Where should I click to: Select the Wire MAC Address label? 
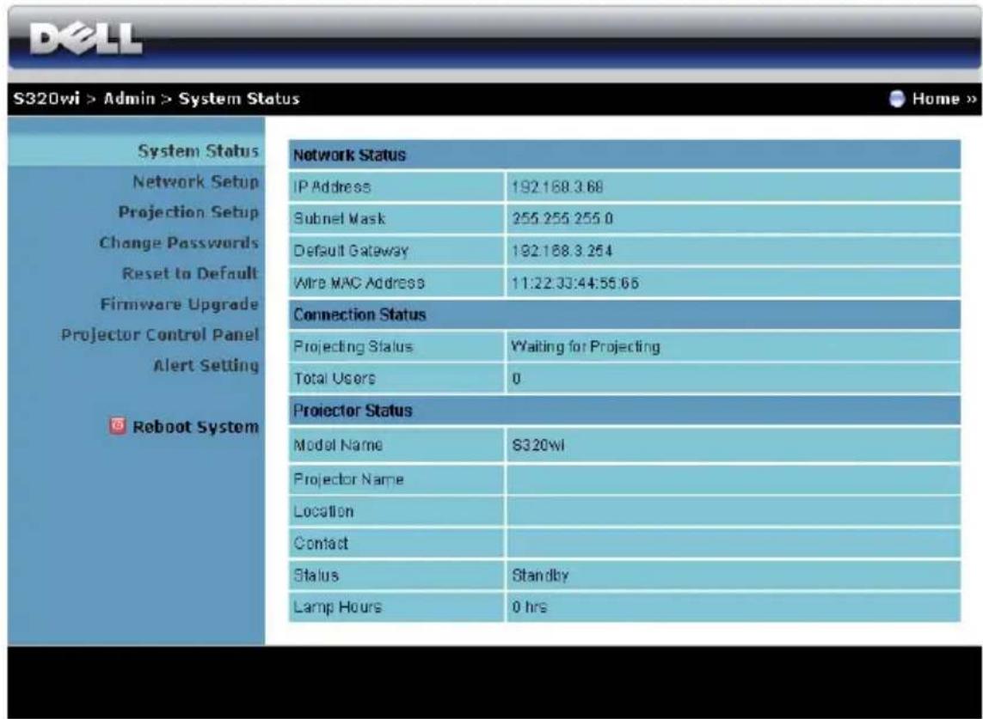(x=359, y=283)
